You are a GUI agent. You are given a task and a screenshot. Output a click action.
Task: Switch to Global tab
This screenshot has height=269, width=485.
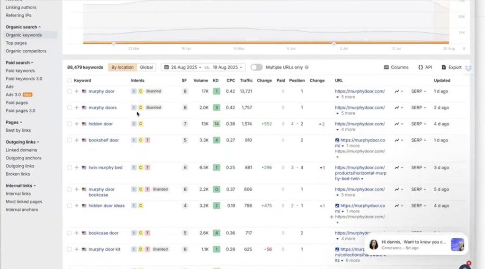(x=146, y=67)
